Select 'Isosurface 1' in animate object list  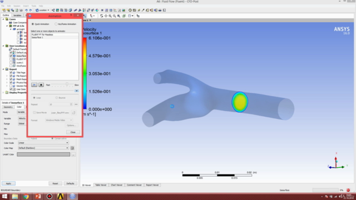click(55, 37)
